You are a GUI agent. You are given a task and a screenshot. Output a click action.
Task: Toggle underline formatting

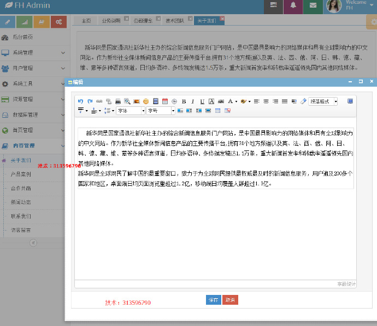click(202, 101)
